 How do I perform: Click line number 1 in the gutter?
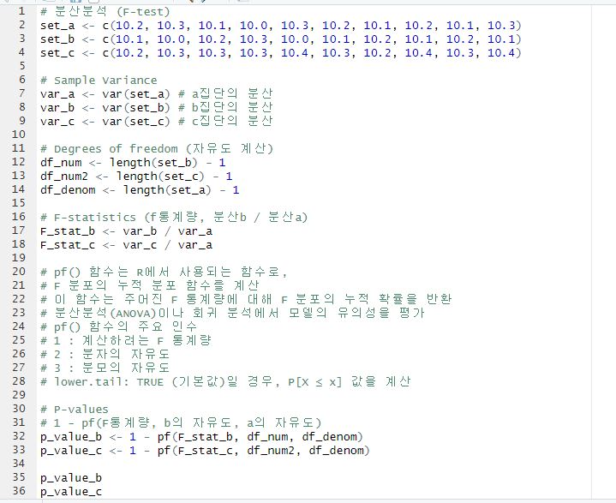[22, 11]
